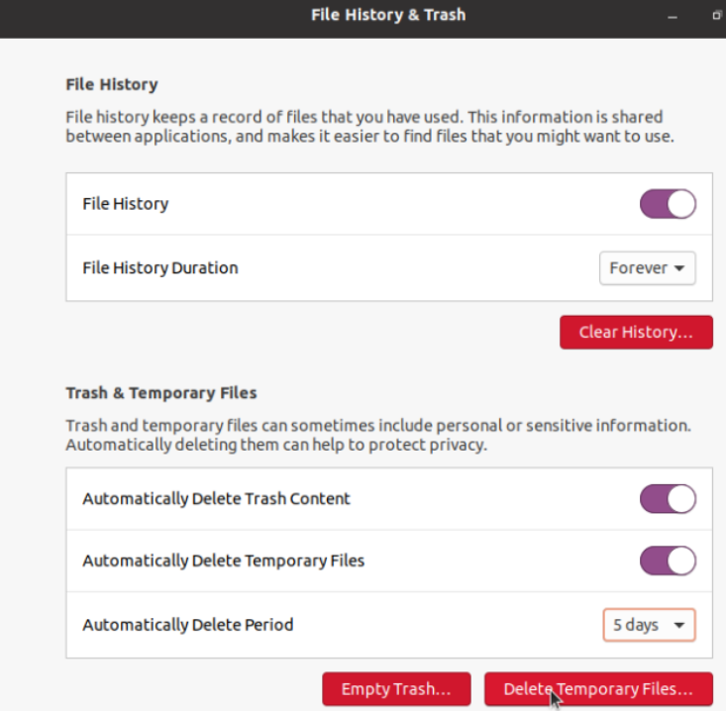This screenshot has height=711, width=726.
Task: Expand the 5 days period dropdown
Action: tap(649, 625)
